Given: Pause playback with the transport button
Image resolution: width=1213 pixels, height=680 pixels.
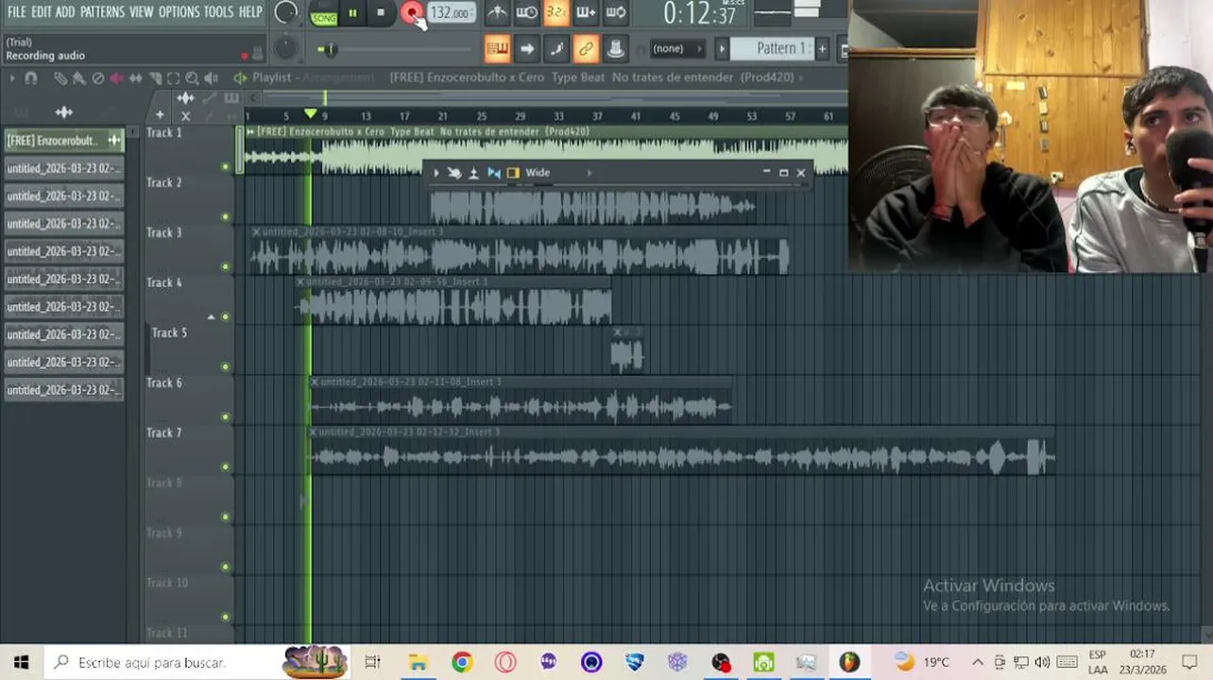Looking at the screenshot, I should (x=352, y=12).
